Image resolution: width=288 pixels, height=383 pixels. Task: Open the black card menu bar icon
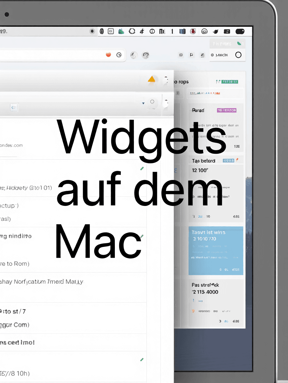227,31
